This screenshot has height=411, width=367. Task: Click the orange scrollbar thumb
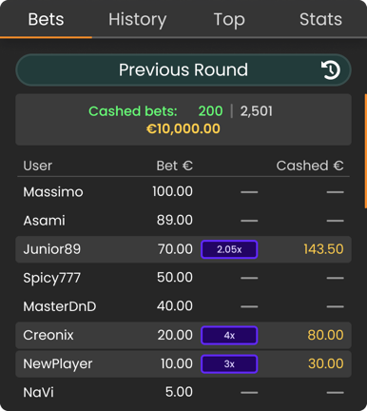tap(365, 151)
